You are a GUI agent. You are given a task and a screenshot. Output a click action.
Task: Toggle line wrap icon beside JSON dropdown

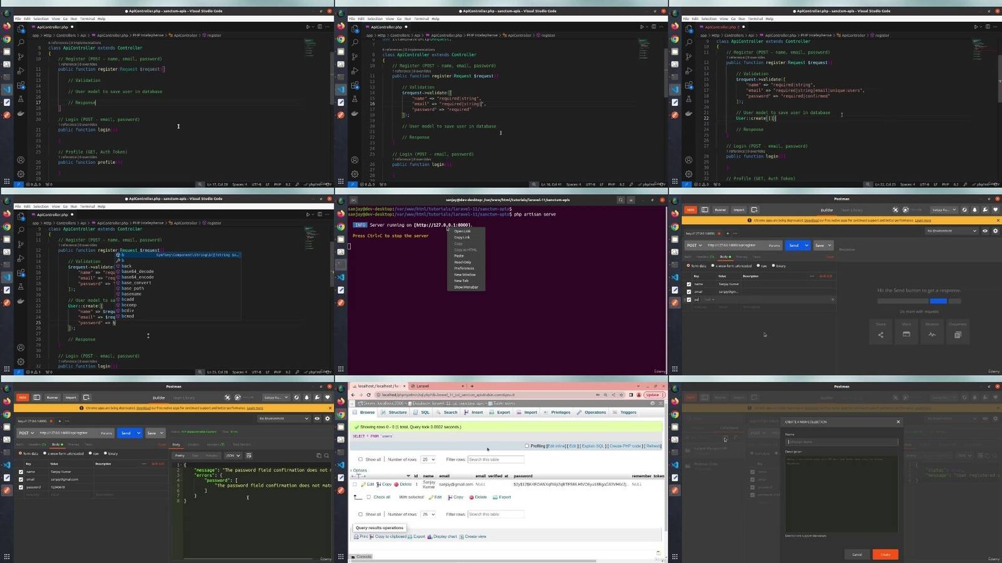coord(249,456)
